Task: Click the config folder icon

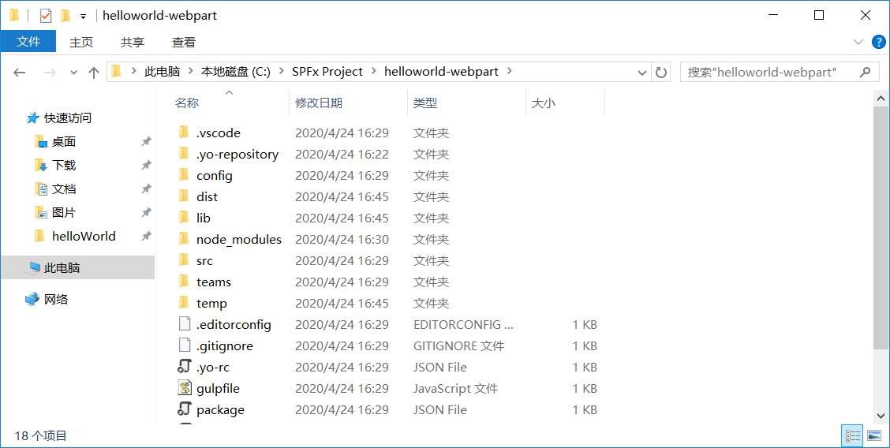Action: coord(184,175)
